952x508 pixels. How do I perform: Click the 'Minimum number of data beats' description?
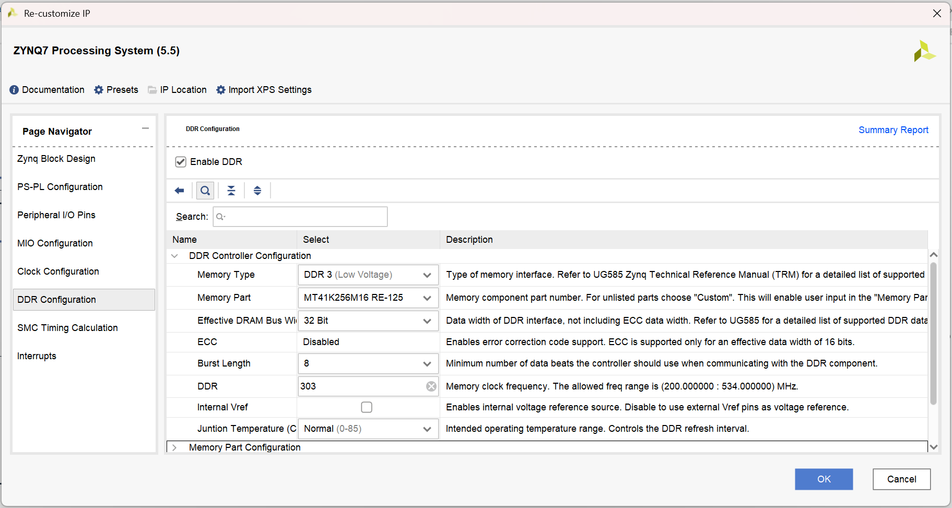point(662,363)
